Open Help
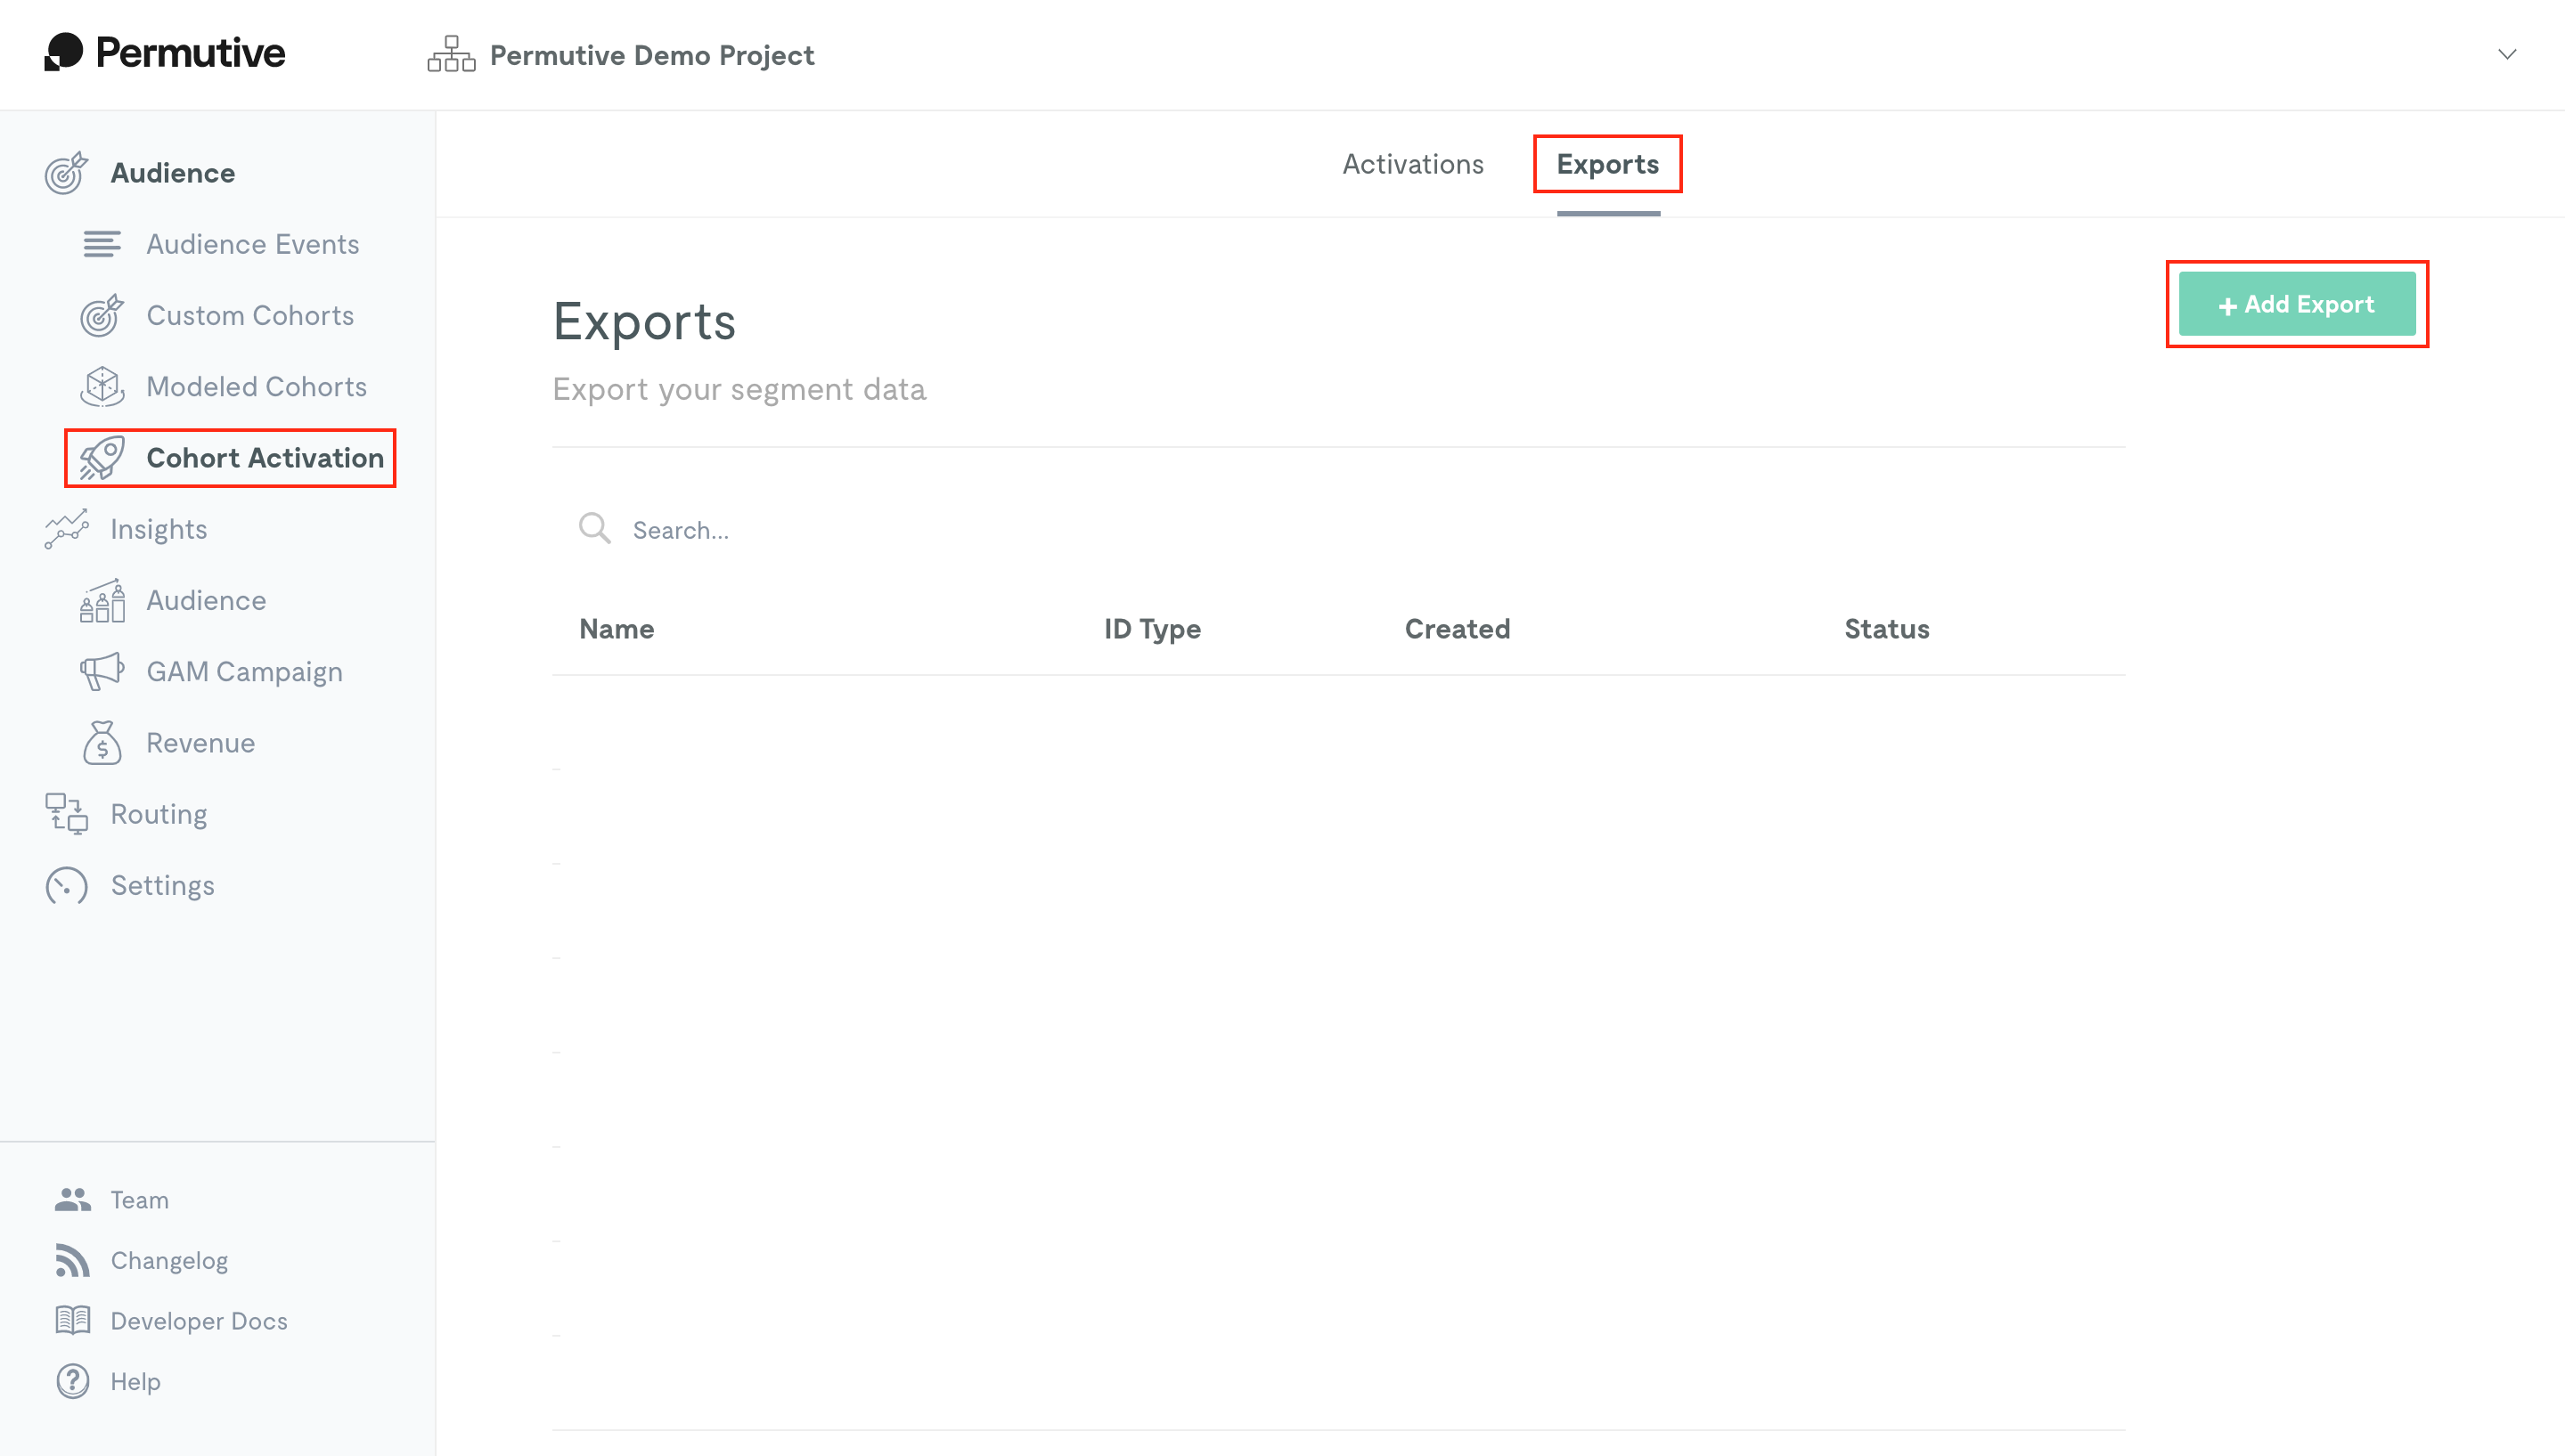This screenshot has height=1456, width=2565. click(136, 1381)
